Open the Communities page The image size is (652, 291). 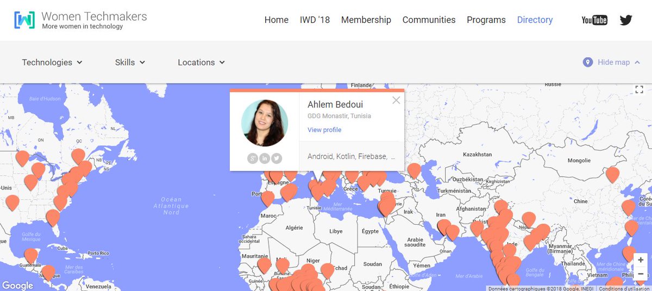429,20
